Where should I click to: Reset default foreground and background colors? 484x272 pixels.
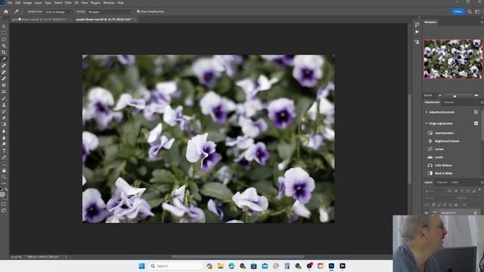tap(2, 190)
